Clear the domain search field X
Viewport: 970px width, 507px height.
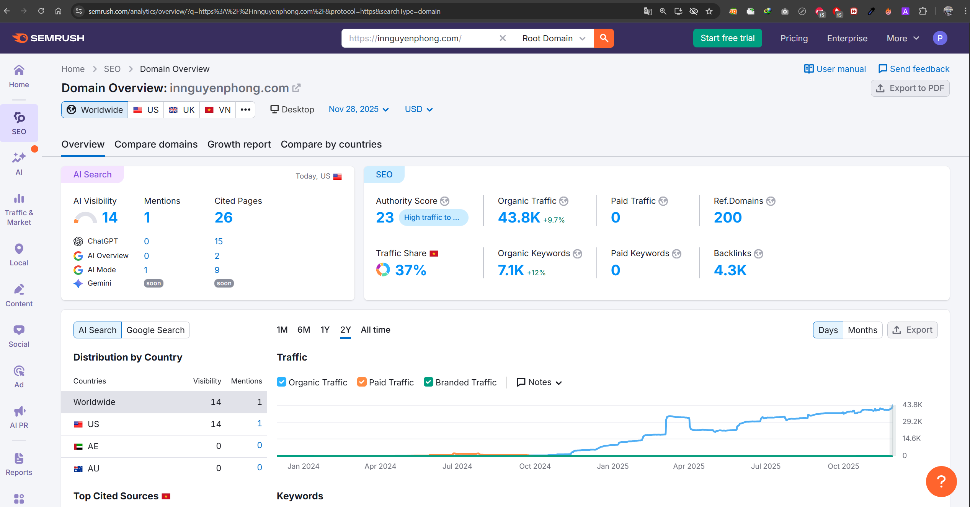point(503,38)
